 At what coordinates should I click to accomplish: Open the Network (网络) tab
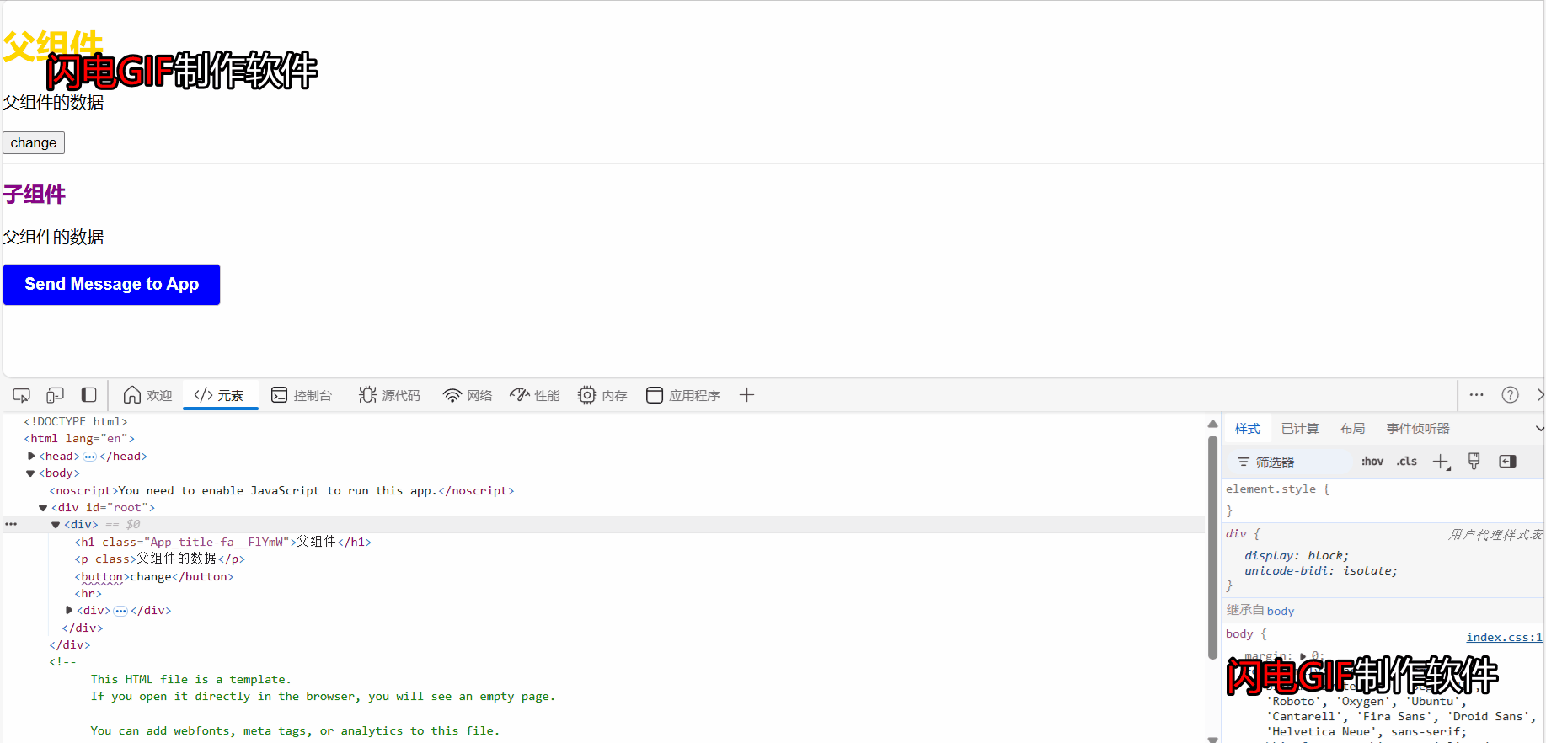click(x=468, y=395)
